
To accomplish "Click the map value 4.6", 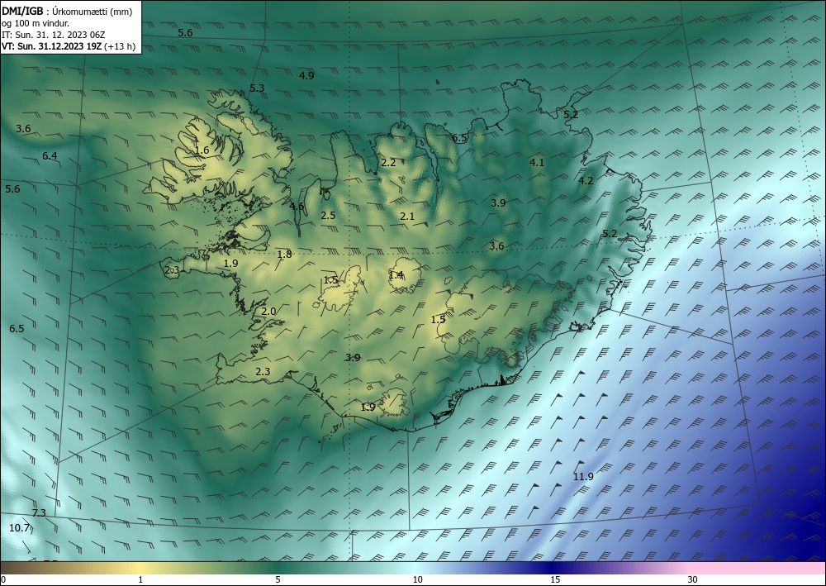I will tap(297, 206).
